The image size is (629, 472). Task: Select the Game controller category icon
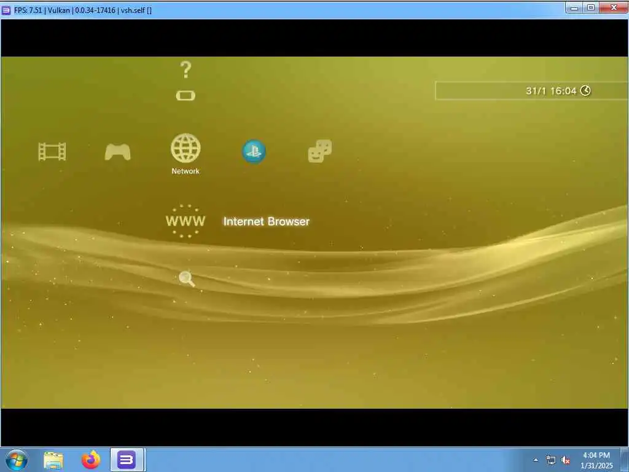(x=117, y=152)
